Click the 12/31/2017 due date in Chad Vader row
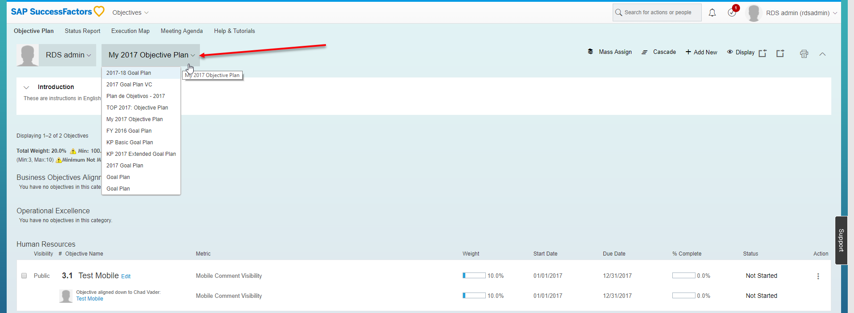 (617, 296)
